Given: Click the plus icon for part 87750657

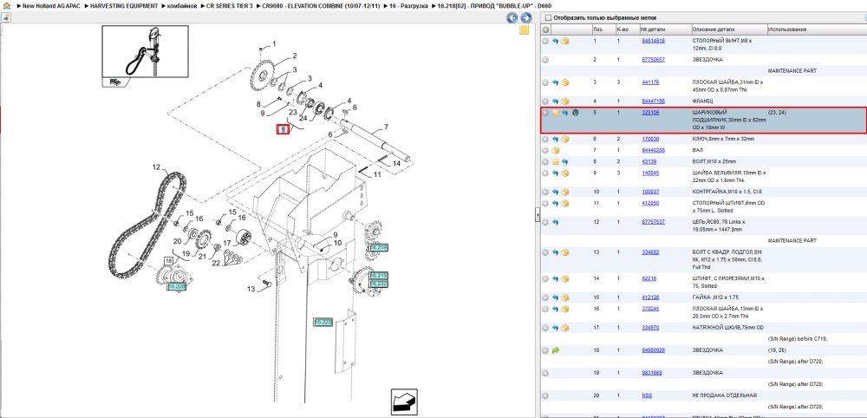Looking at the screenshot, I should click(x=545, y=60).
